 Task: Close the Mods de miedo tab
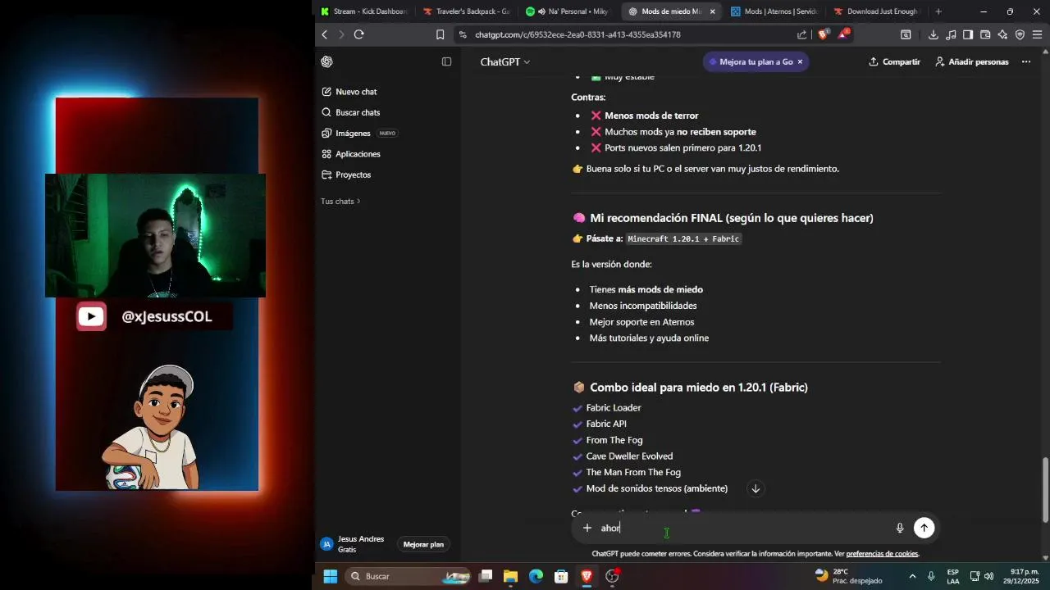[x=712, y=11]
